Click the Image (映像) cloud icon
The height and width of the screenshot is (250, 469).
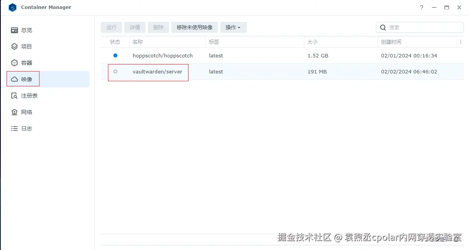pyautogui.click(x=14, y=79)
